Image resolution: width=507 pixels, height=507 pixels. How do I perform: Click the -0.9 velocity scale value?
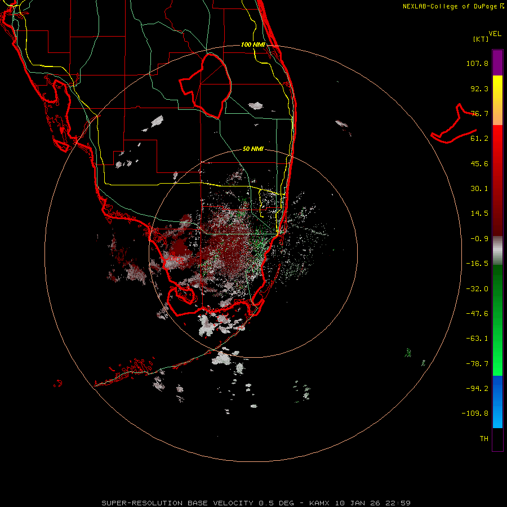coord(479,239)
